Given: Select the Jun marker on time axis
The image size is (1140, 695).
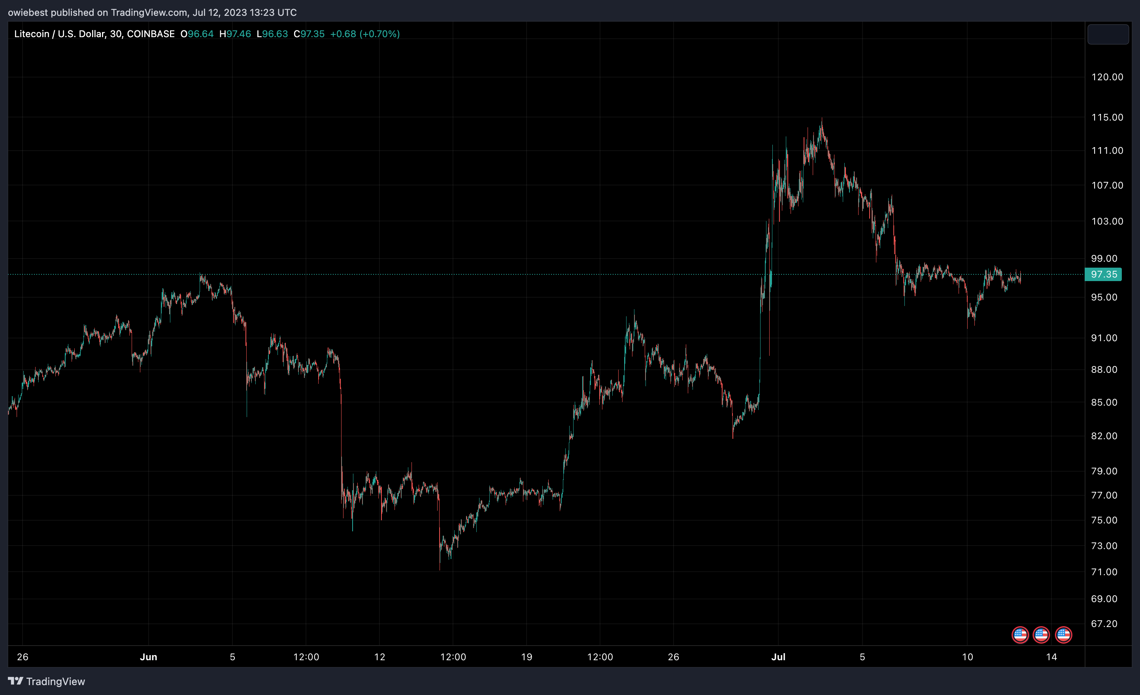Looking at the screenshot, I should (149, 657).
